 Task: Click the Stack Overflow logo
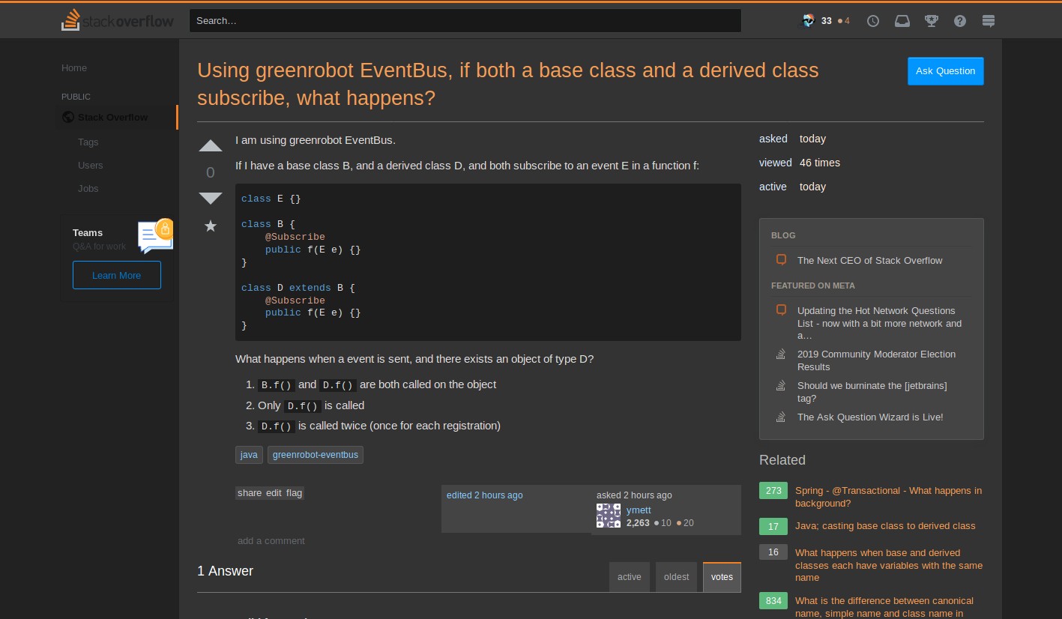pyautogui.click(x=117, y=20)
